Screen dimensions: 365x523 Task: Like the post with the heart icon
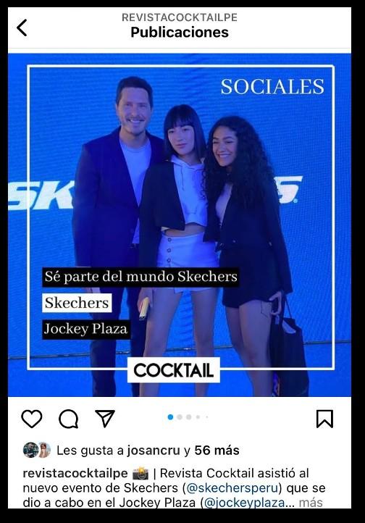point(32,419)
